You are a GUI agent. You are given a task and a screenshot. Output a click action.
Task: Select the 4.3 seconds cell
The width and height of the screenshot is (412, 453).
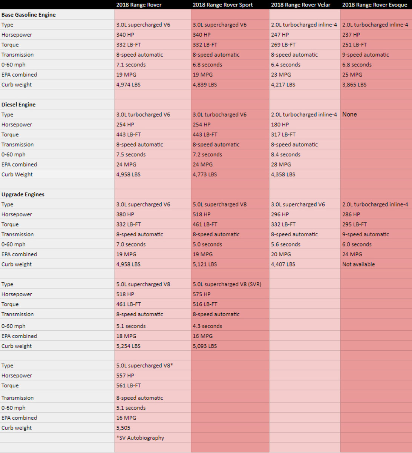coord(207,326)
